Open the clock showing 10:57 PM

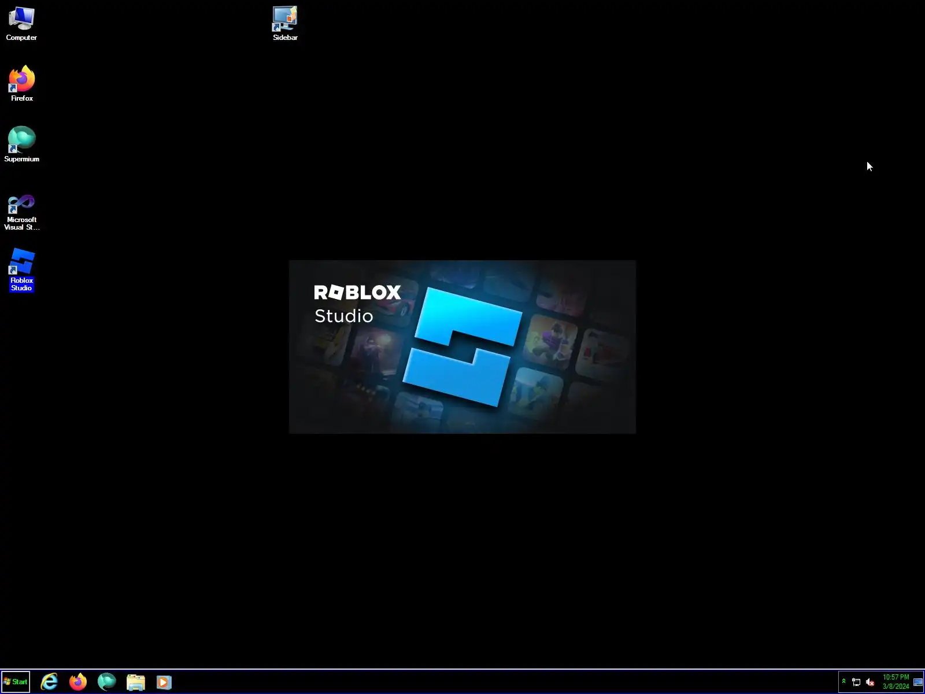click(x=896, y=682)
